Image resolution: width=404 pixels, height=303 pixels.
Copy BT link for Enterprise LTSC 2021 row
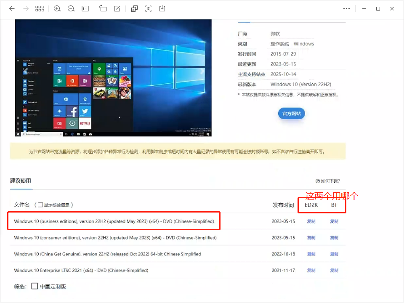pyautogui.click(x=334, y=271)
